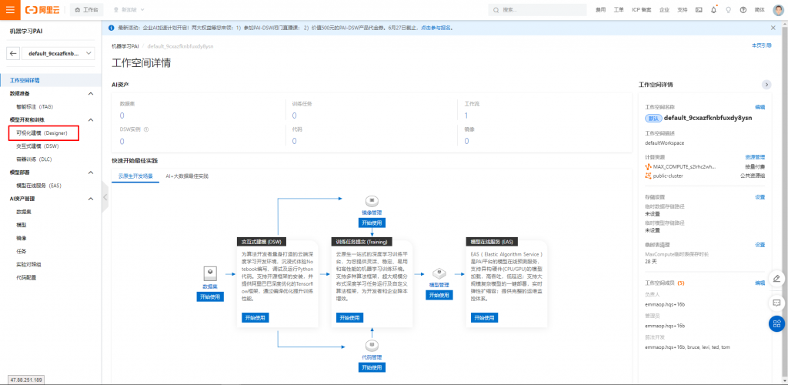Screen dimensions: 788x385
Task: Click the 机器学习PAI breadcrumb
Action: point(125,45)
